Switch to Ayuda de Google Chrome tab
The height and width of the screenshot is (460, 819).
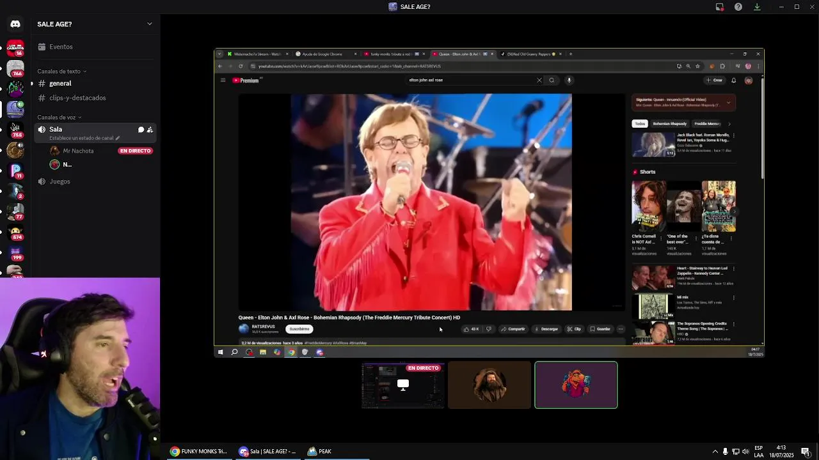coord(324,54)
